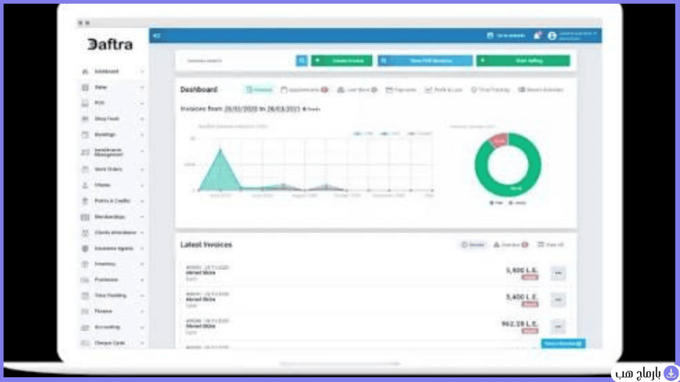The width and height of the screenshot is (680, 382).
Task: Click the green Start Selling button
Action: tap(523, 60)
